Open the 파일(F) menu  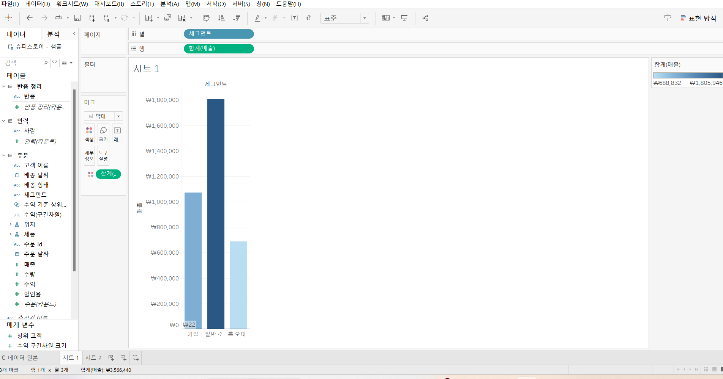point(10,4)
